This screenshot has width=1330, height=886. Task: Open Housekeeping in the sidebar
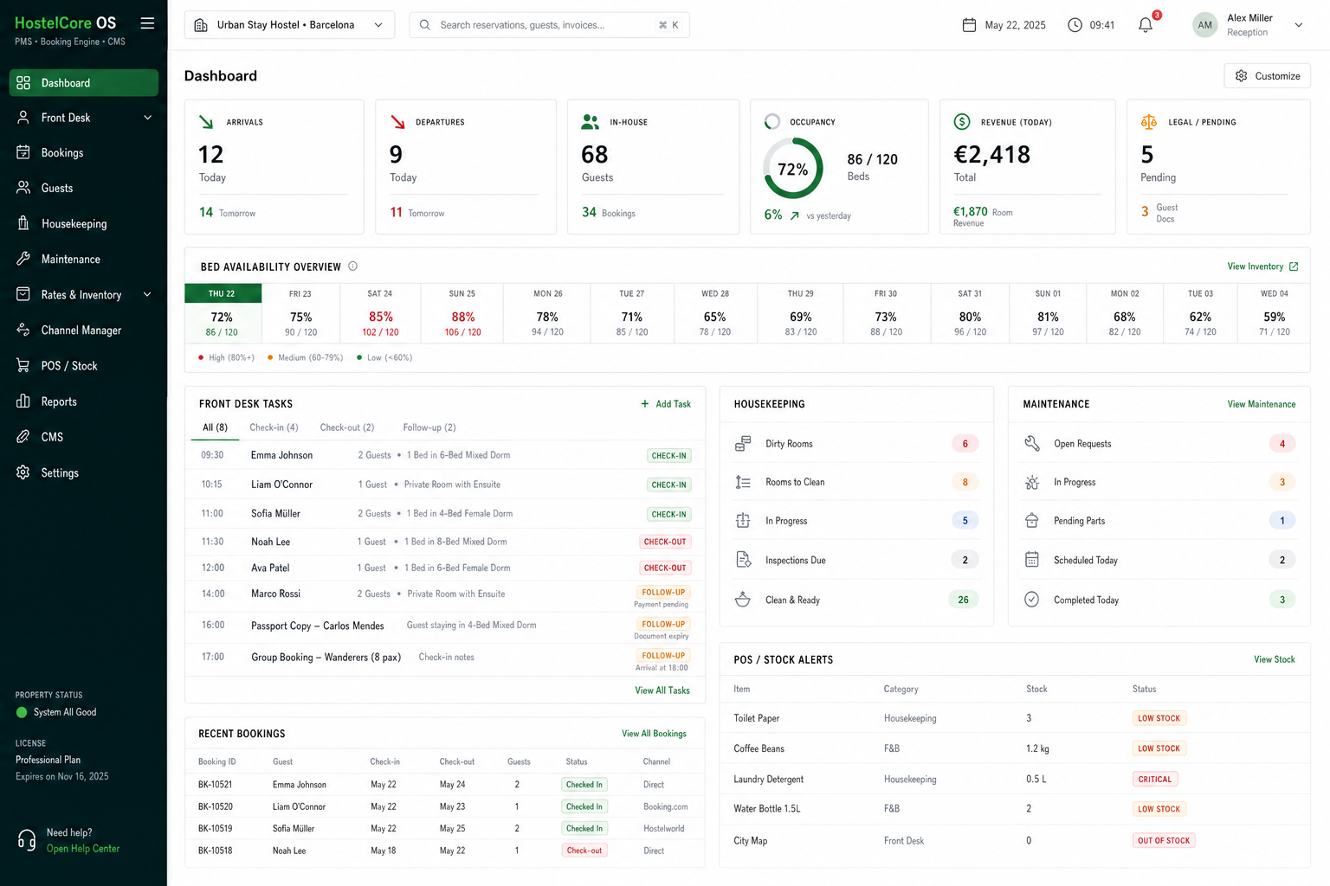(x=84, y=224)
